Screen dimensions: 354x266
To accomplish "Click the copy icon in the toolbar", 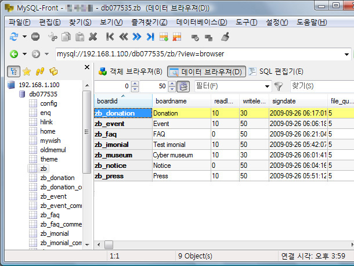I will [66, 37].
